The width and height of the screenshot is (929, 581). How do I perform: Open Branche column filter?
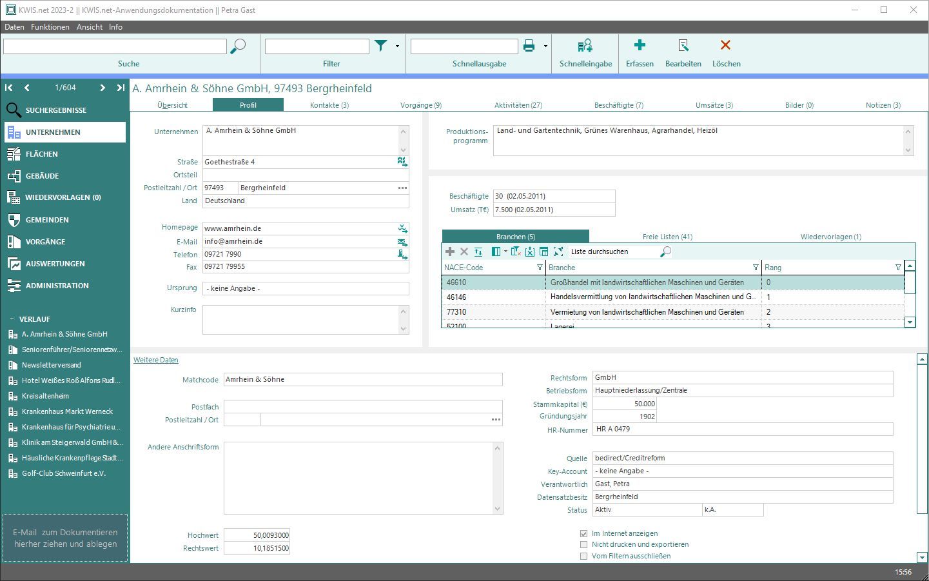(756, 268)
